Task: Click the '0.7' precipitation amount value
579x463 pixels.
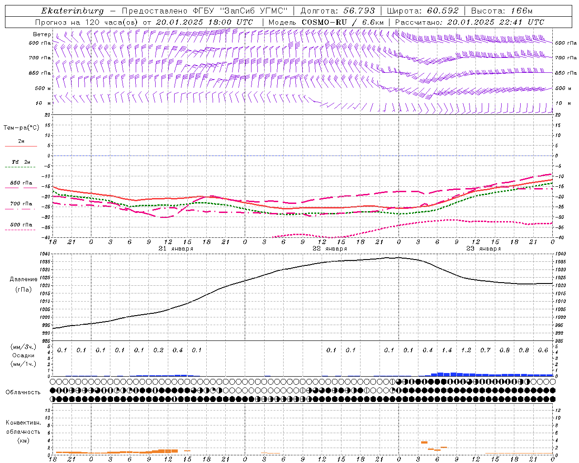Action: (x=485, y=350)
